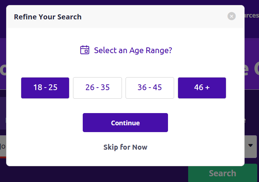Screen dimensions: 259x182
Task: Close the Refine Your Search dialog
Action: (x=232, y=16)
